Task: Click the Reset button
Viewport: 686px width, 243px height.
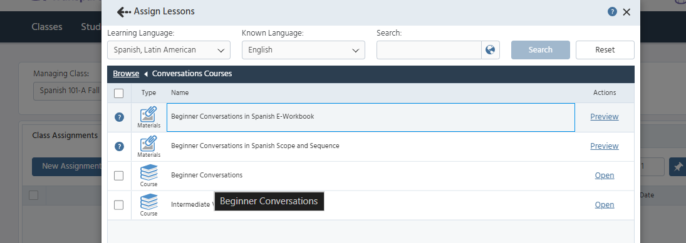Action: (x=605, y=50)
